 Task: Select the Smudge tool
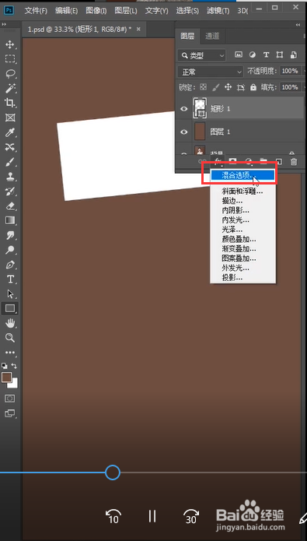pos(10,235)
